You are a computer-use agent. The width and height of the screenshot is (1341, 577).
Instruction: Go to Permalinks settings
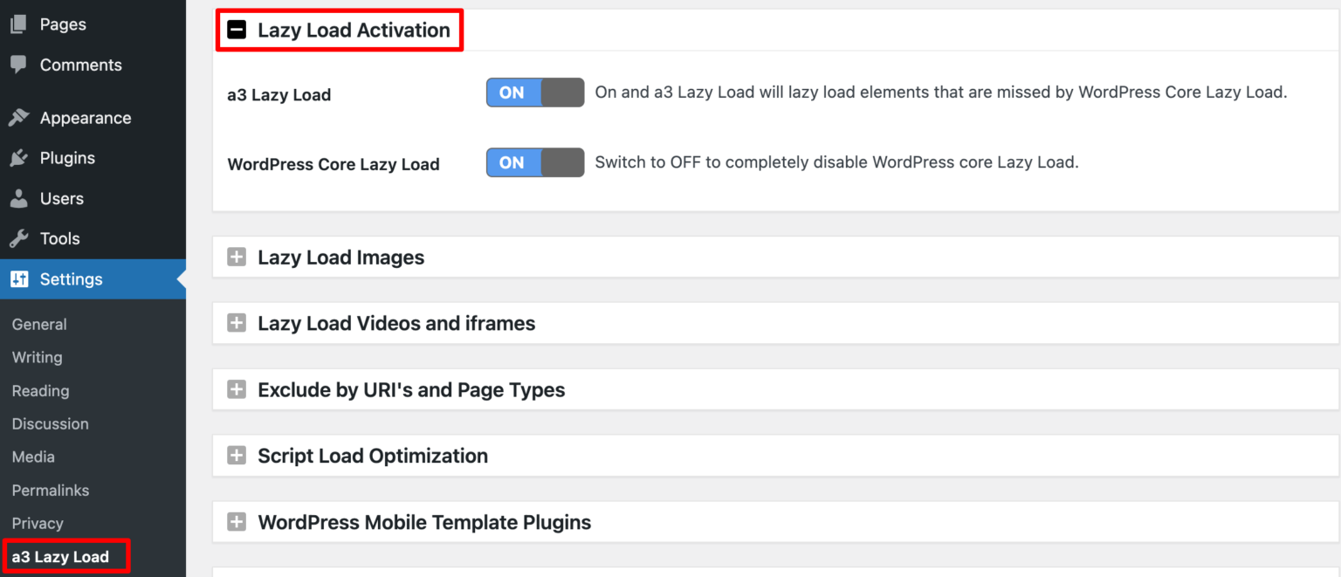point(50,490)
